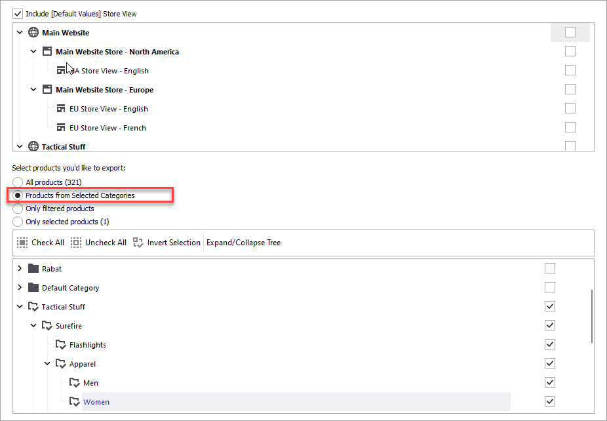Check the EU Store View French checkbox

point(570,127)
